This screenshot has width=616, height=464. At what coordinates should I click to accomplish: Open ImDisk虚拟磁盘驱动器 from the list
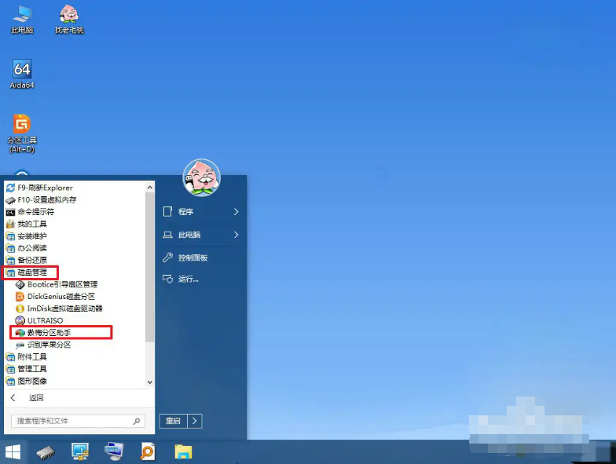[64, 309]
